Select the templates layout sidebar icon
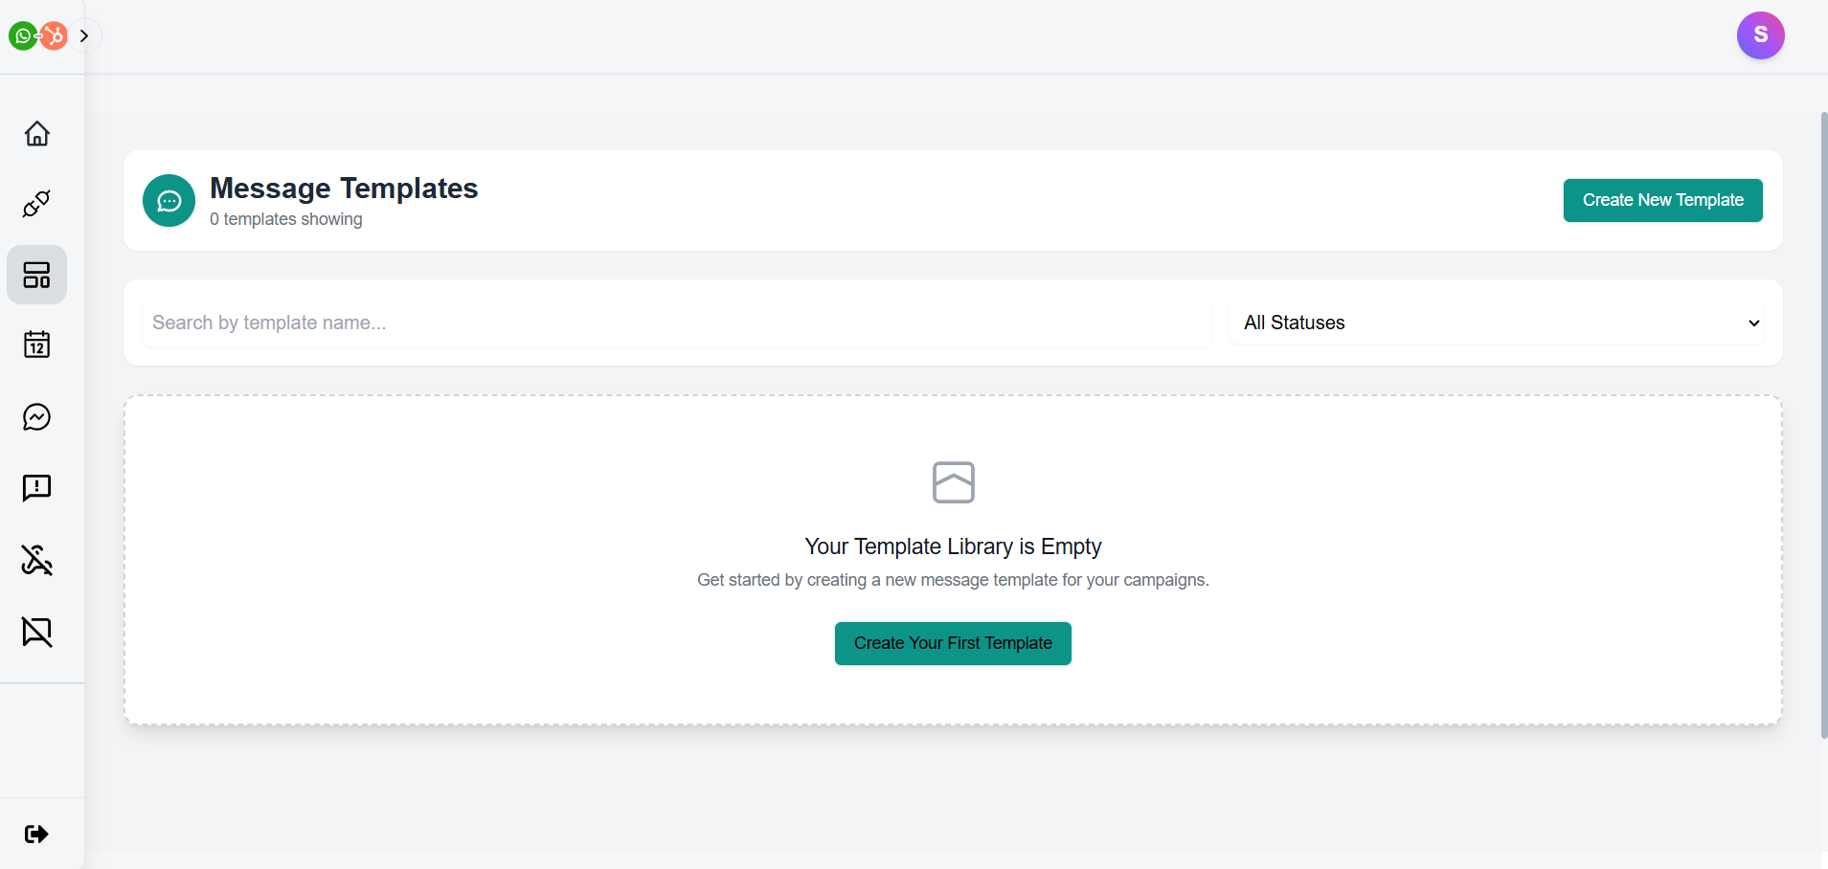The height and width of the screenshot is (869, 1828). [36, 275]
